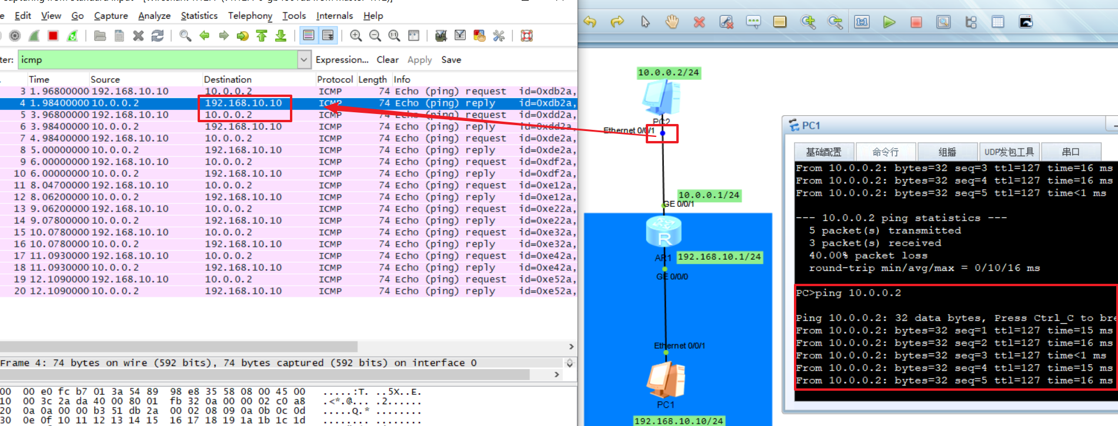Open the Internals menu
Image resolution: width=1118 pixels, height=426 pixels.
tap(335, 15)
